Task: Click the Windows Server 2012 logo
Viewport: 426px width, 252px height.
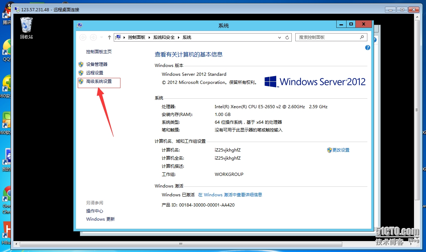Action: [315, 82]
